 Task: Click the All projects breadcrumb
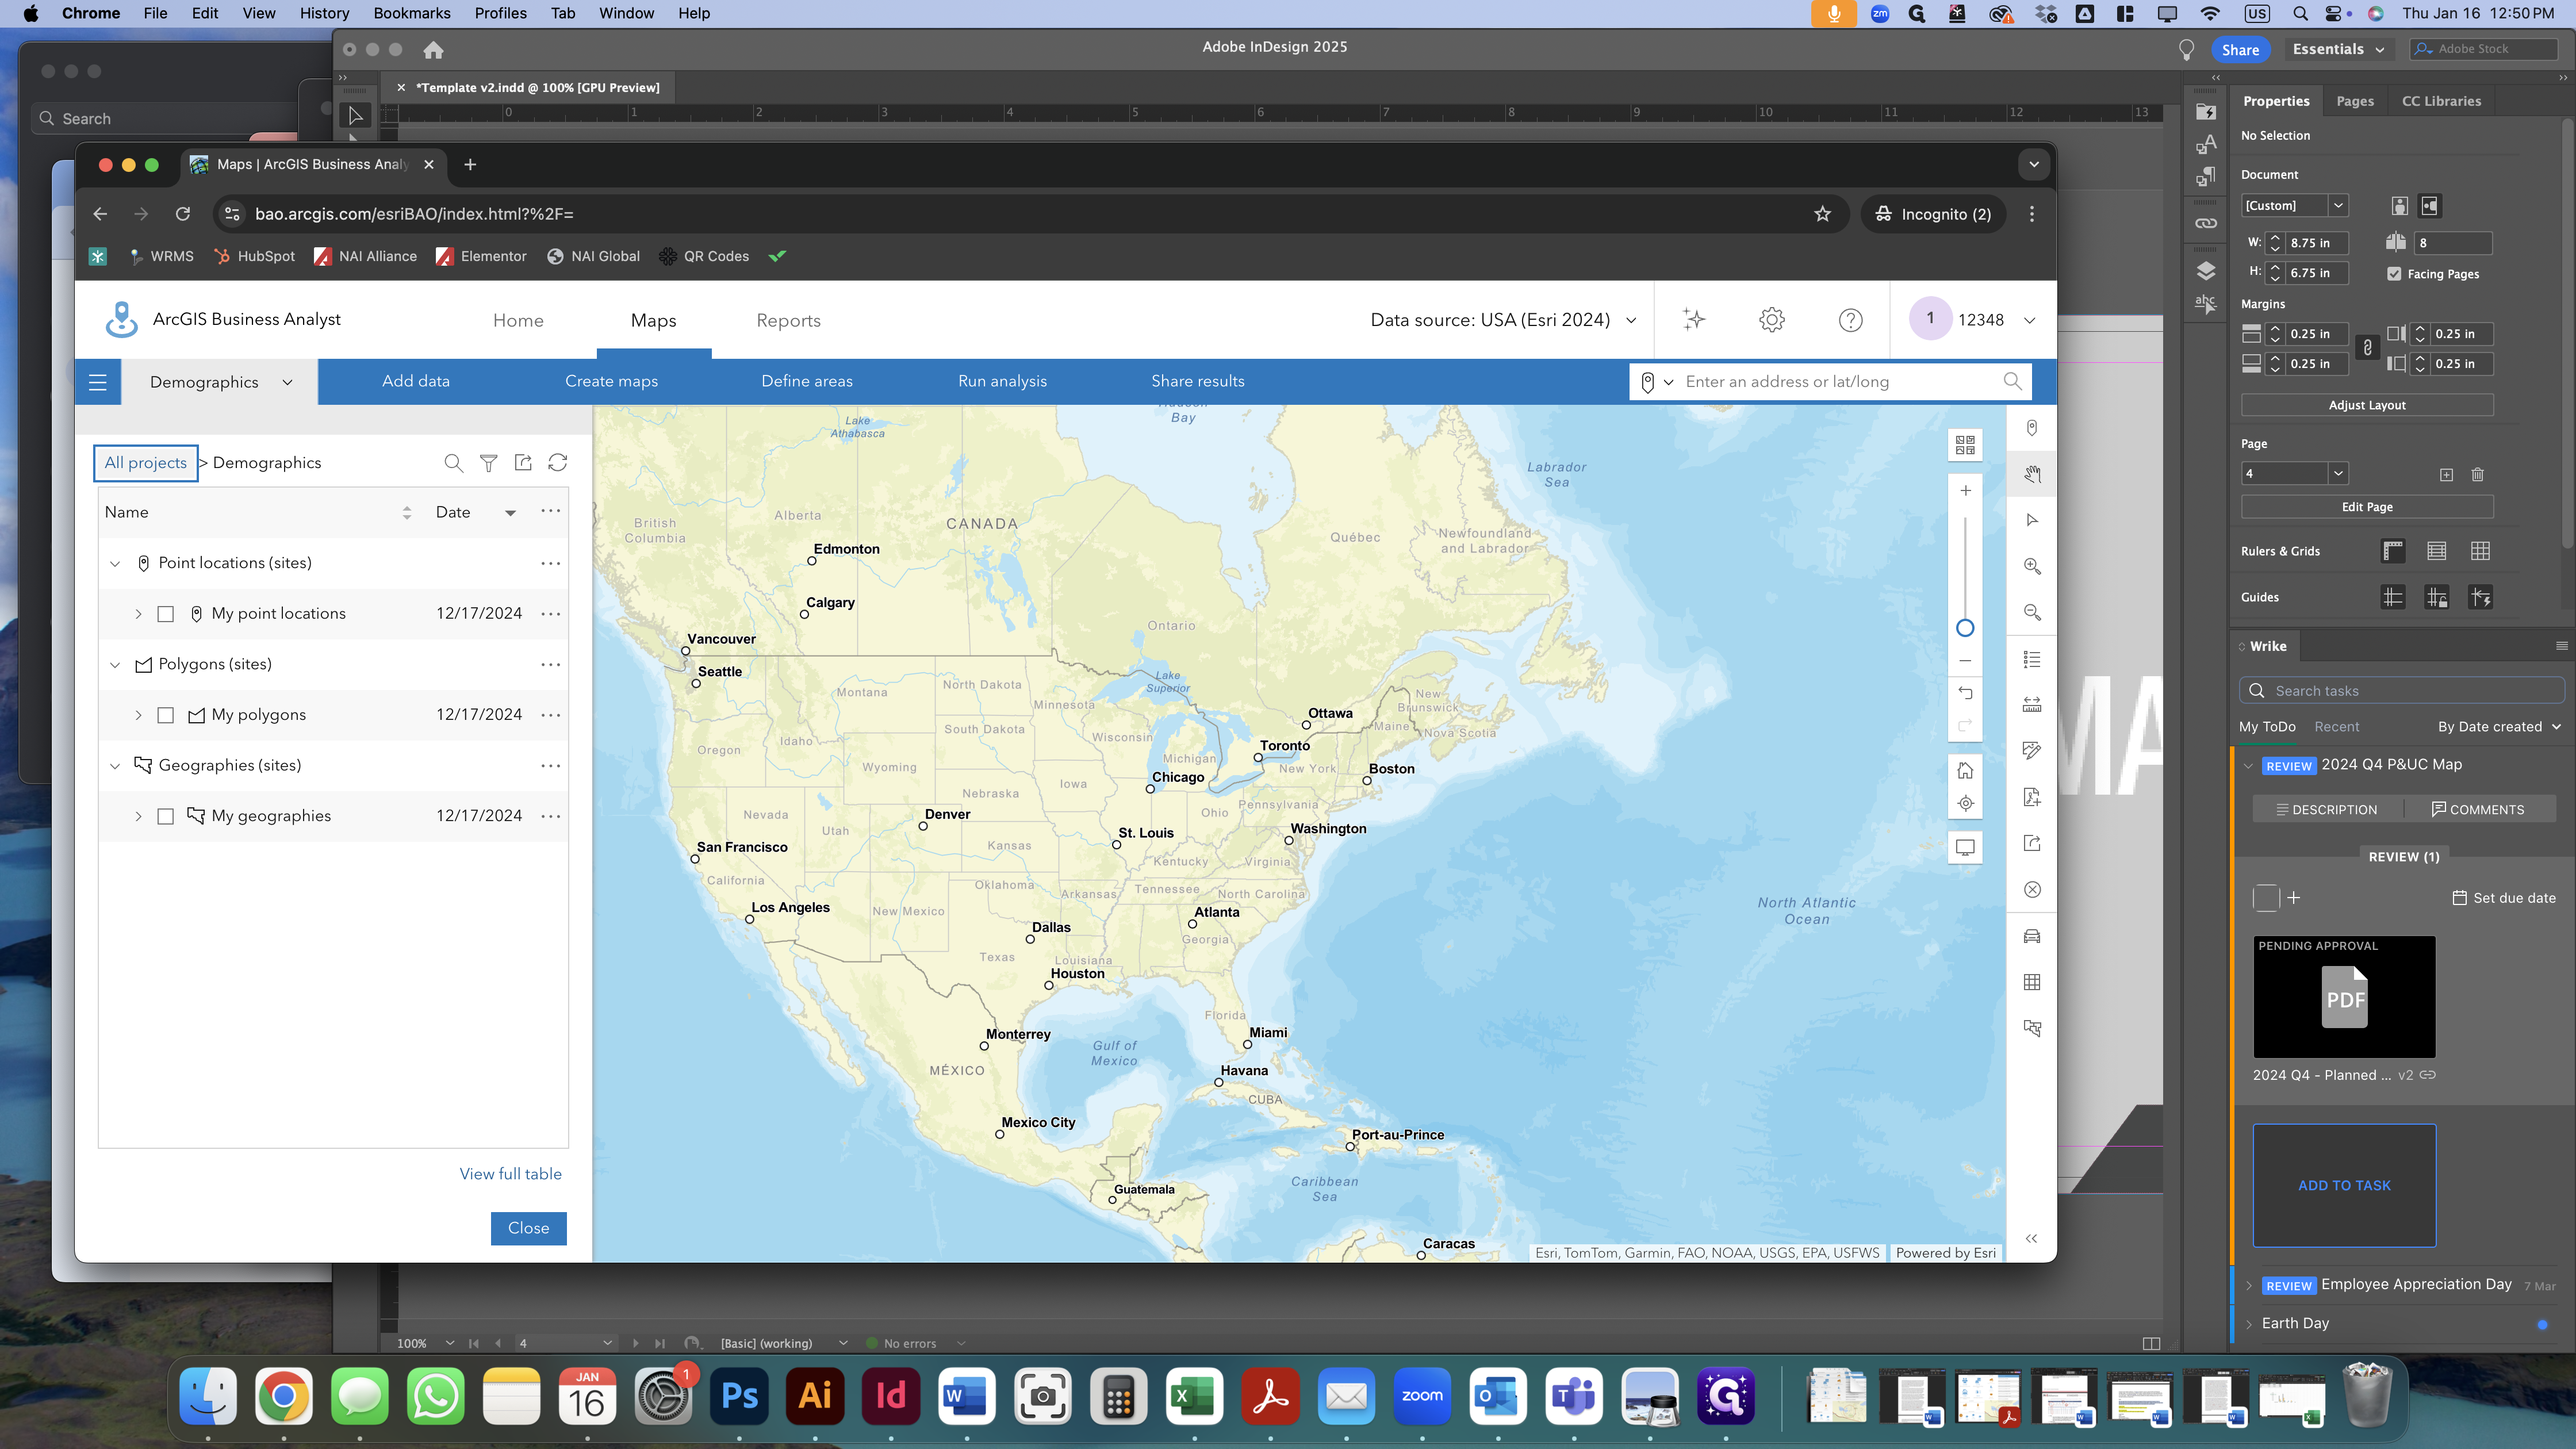(146, 463)
